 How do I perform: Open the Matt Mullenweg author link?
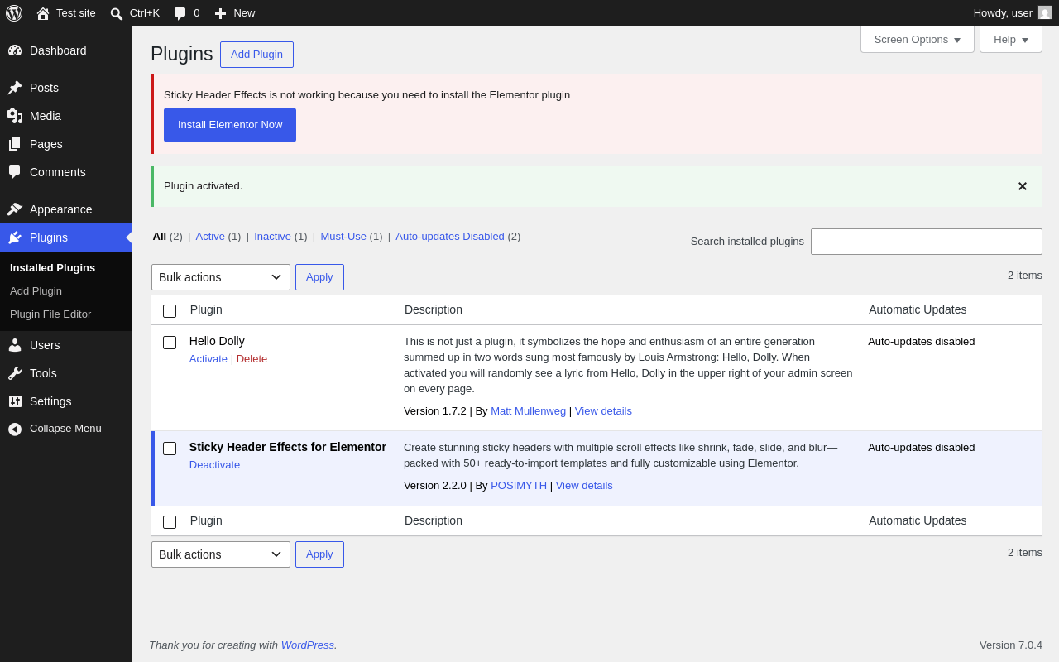point(528,411)
